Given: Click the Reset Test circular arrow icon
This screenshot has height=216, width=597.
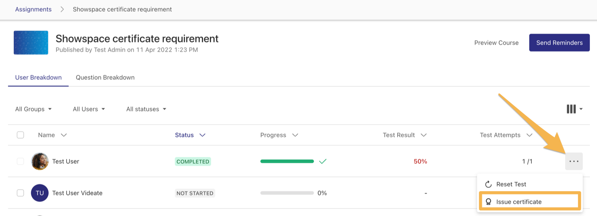Looking at the screenshot, I should tap(488, 184).
